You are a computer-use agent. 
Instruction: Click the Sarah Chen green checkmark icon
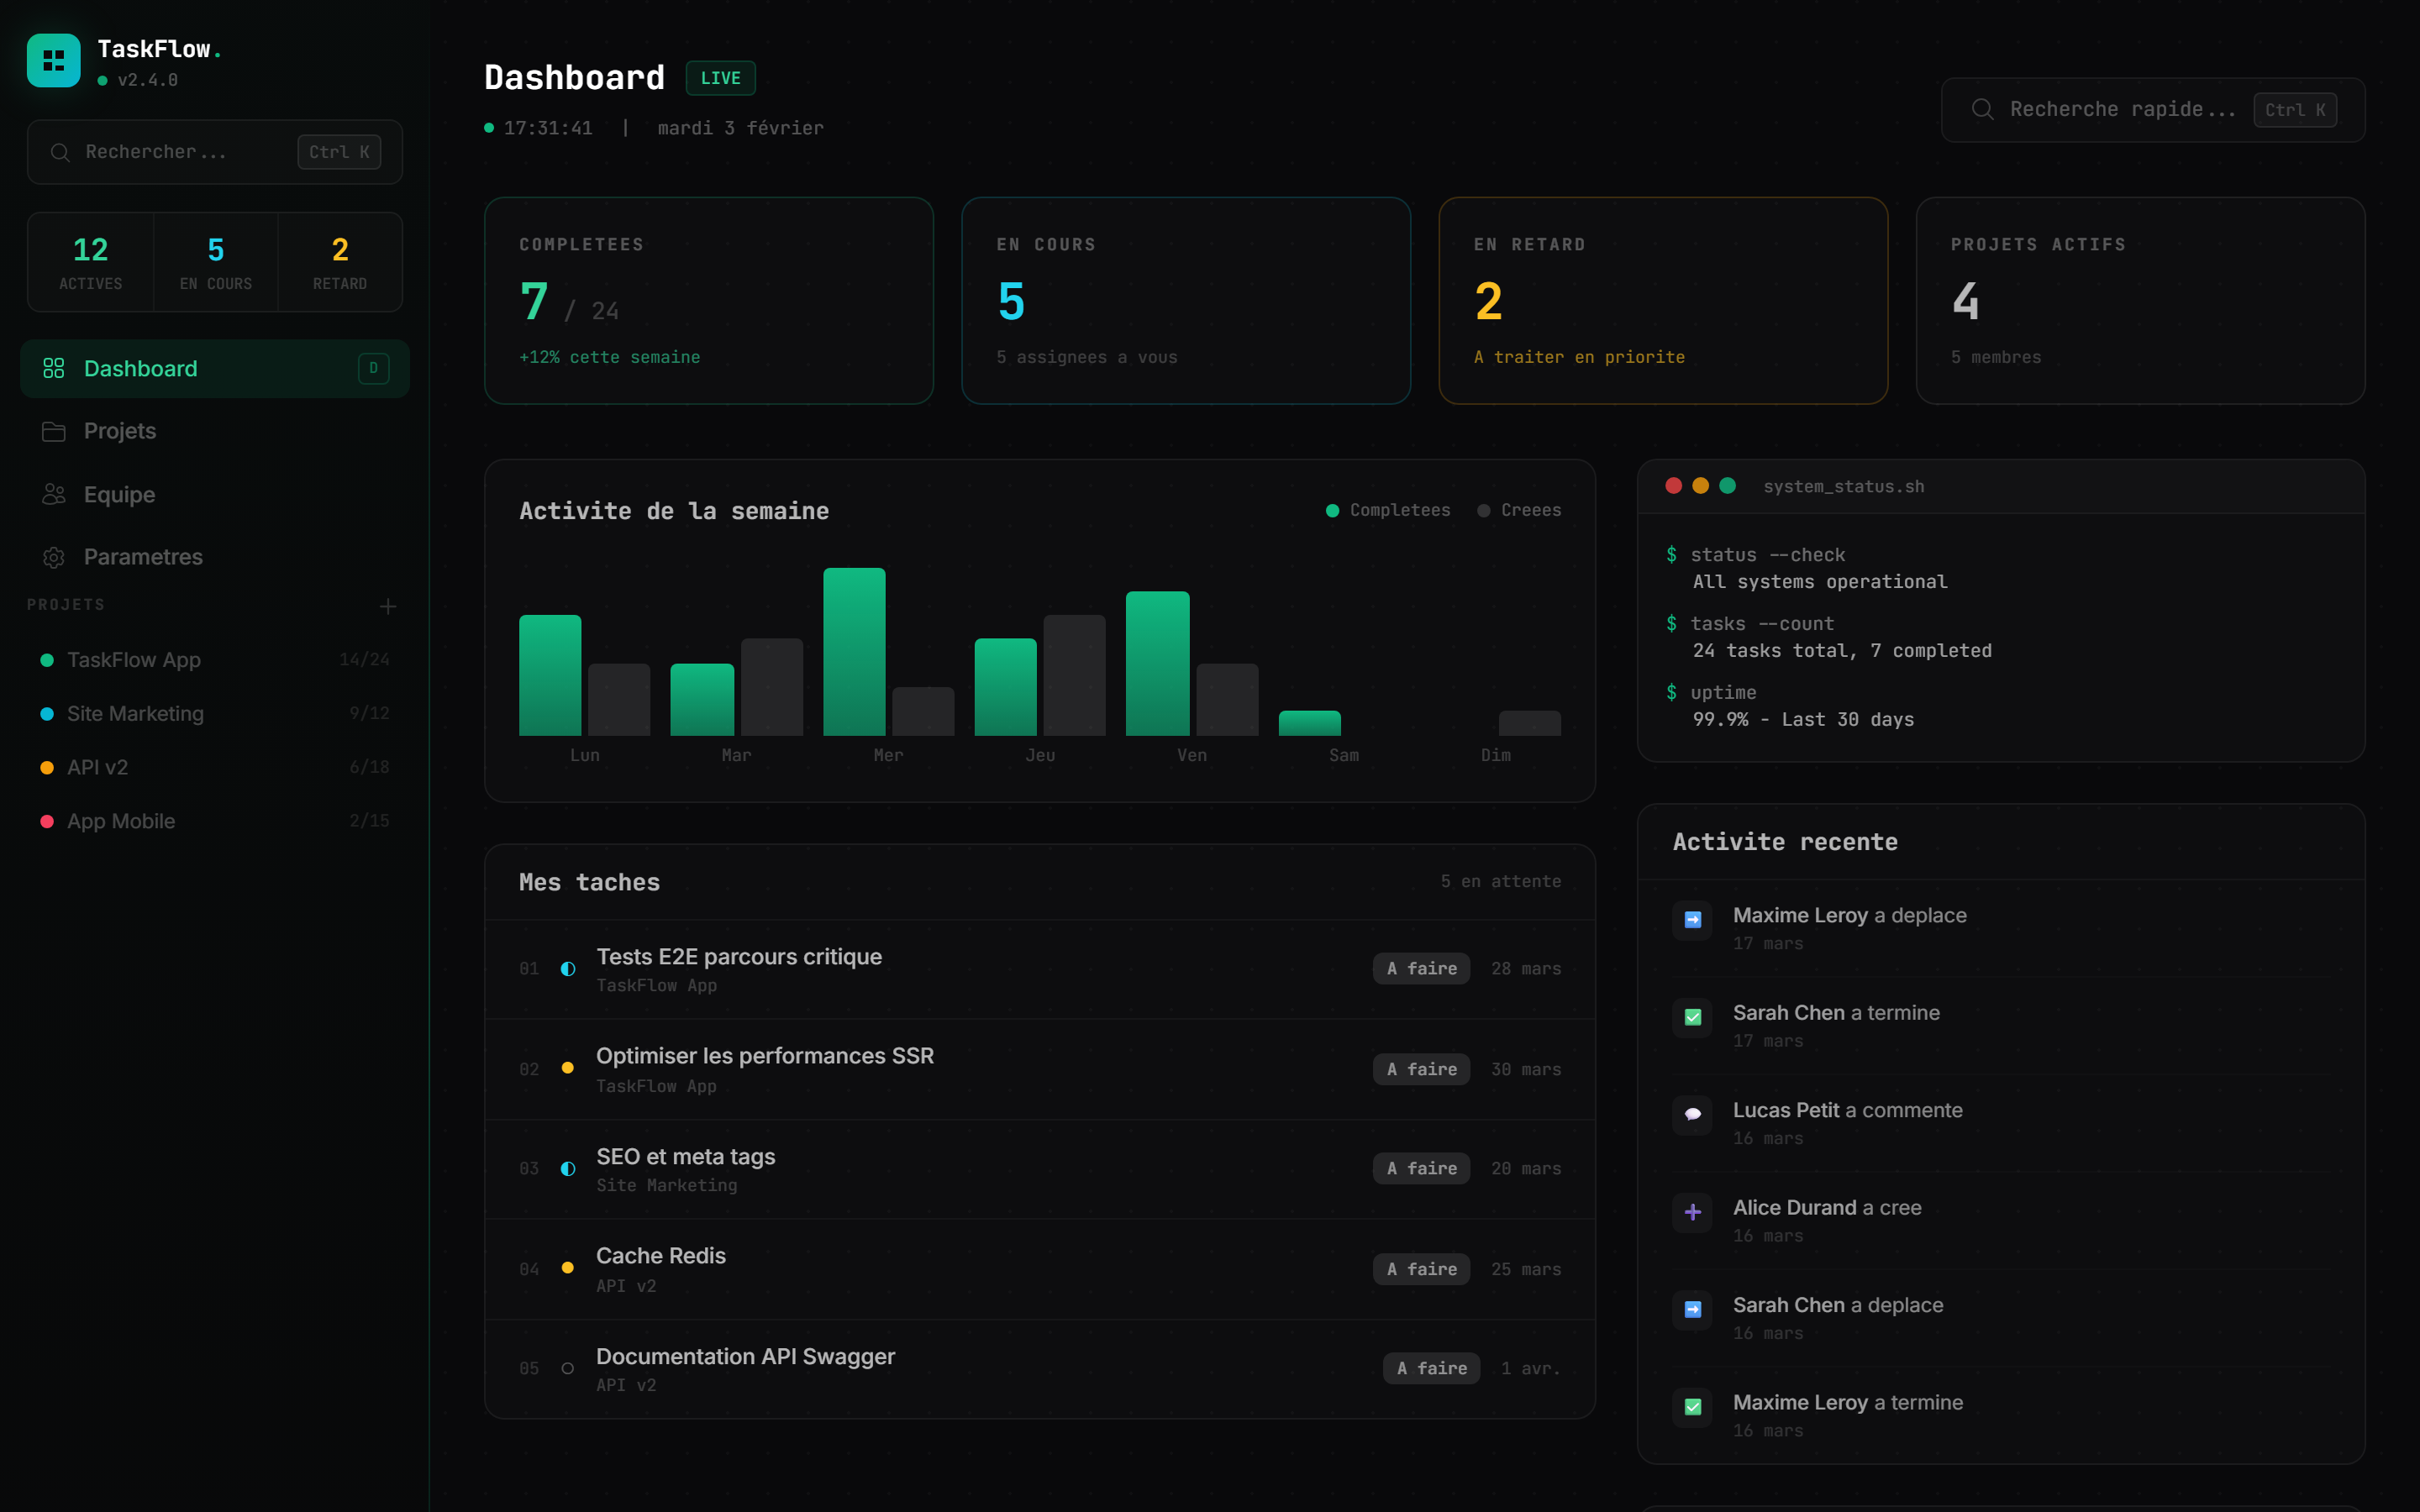[x=1692, y=1017]
